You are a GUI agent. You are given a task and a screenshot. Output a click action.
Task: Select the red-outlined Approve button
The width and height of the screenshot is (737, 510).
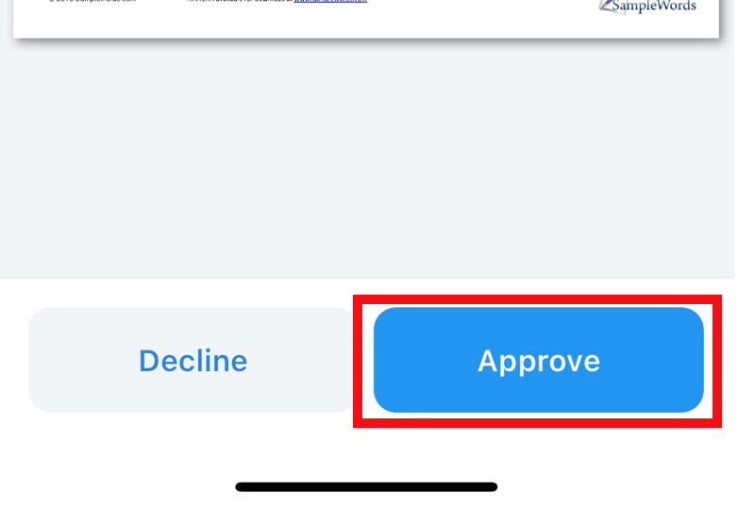click(539, 360)
